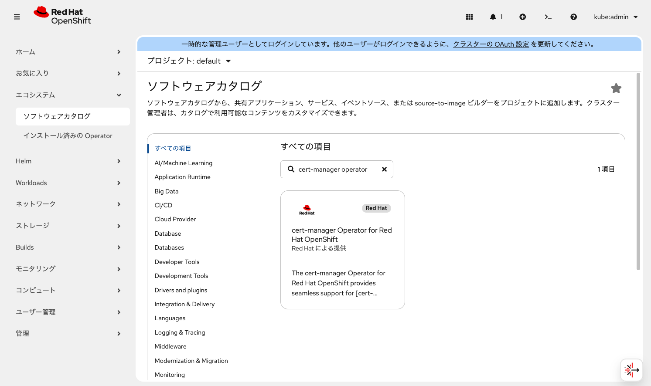This screenshot has width=651, height=386.
Task: Toggle the navigation sidebar with hamburger icon
Action: tap(17, 17)
